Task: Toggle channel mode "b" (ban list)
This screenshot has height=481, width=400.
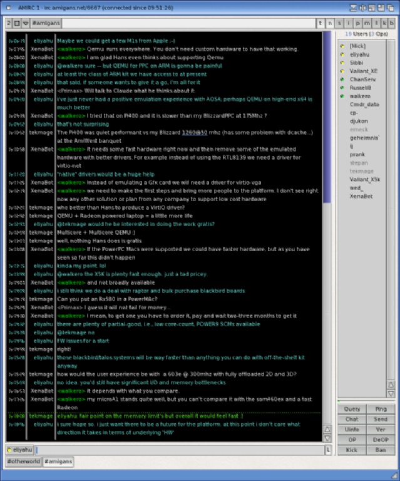Action: point(392,23)
